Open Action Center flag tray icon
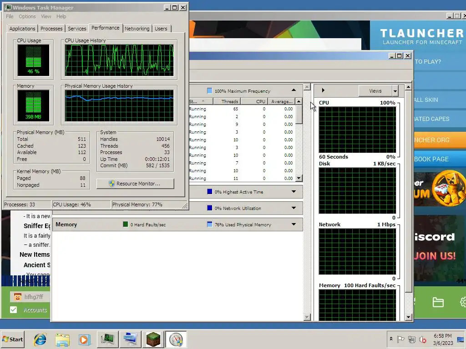Screen dimensions: 466x349 point(400,339)
